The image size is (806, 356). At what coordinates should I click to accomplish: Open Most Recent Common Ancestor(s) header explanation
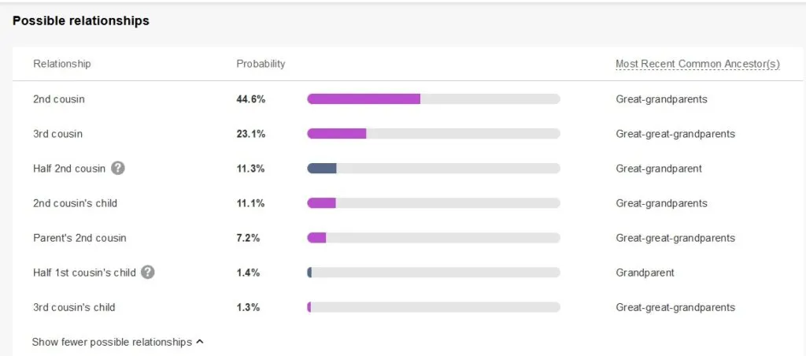[697, 64]
